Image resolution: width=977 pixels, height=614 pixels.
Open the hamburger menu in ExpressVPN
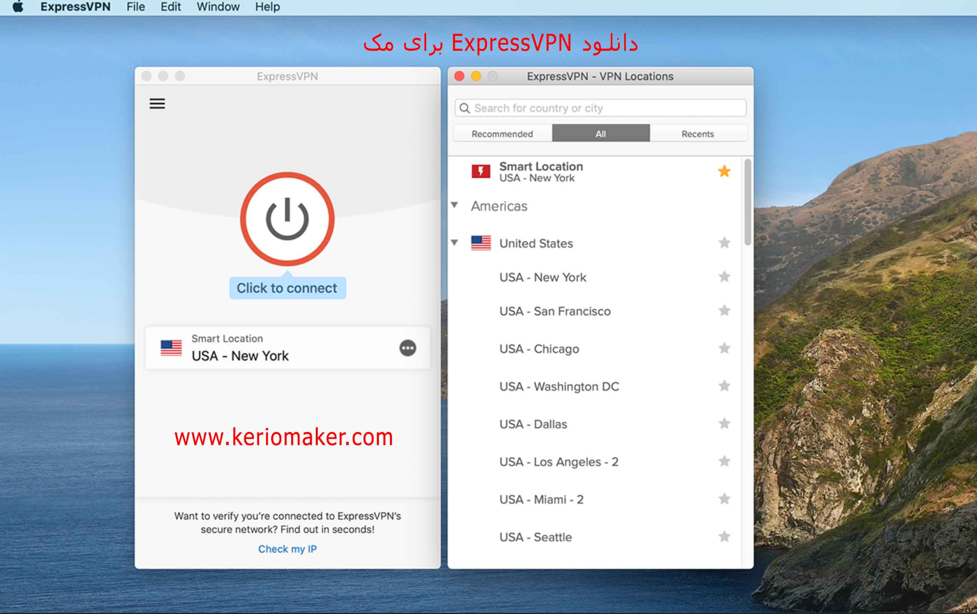[x=157, y=104]
